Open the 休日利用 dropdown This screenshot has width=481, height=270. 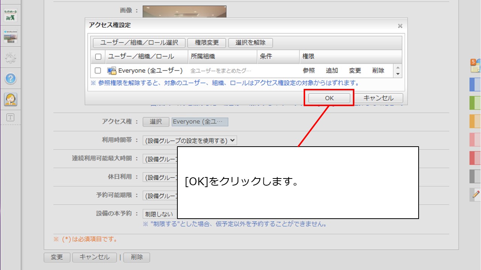[x=160, y=177]
